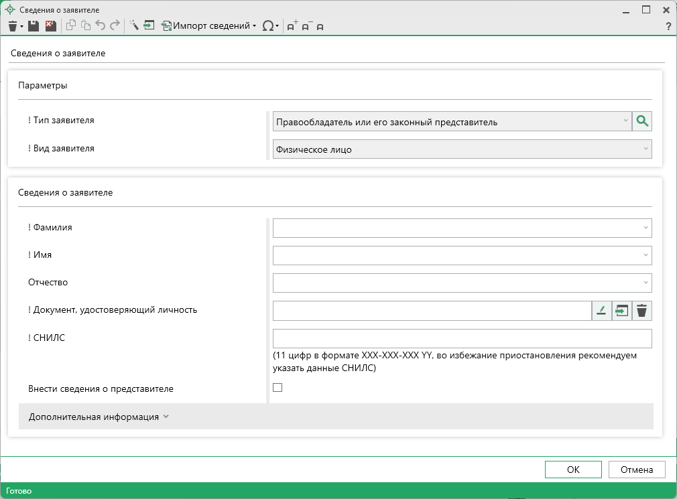Click the magic wand tool icon

[133, 26]
